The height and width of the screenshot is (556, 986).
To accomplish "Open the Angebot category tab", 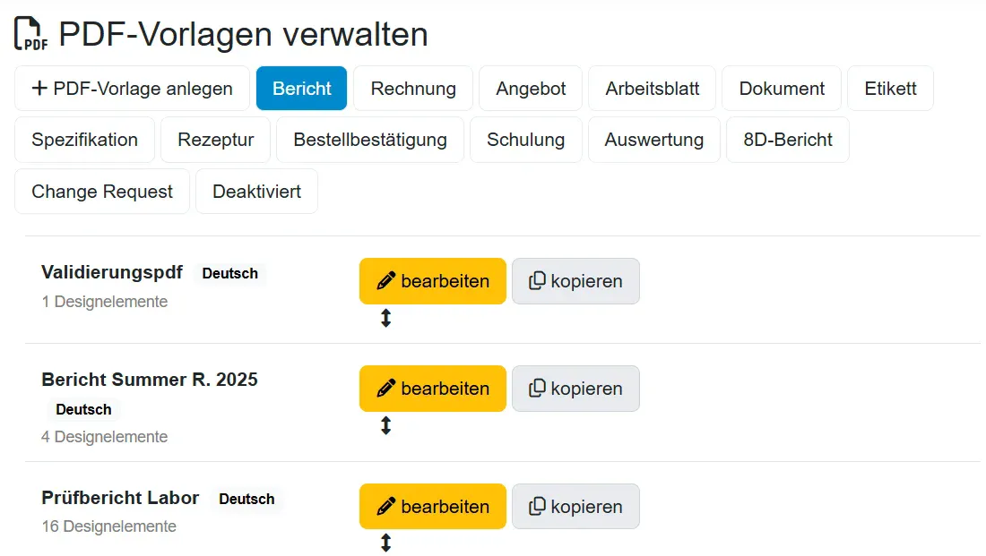I will (x=531, y=89).
